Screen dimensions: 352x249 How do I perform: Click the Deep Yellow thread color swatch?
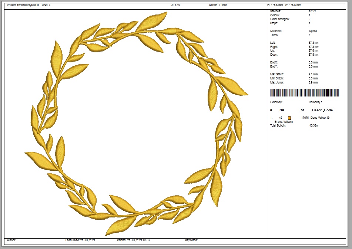pos(289,118)
